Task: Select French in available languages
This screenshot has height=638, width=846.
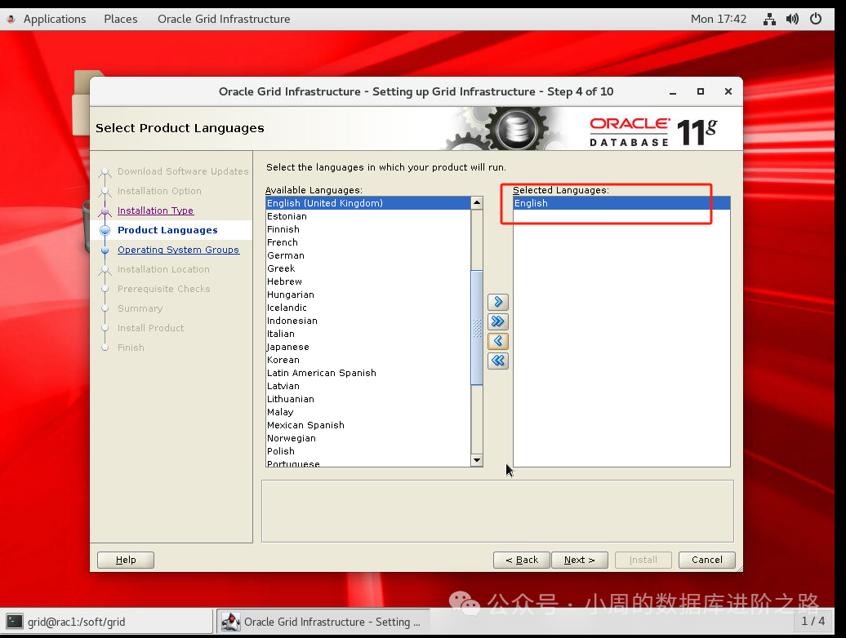Action: click(368, 242)
